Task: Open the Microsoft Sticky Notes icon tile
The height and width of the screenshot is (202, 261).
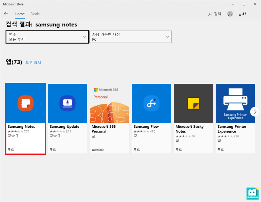Action: (193, 103)
